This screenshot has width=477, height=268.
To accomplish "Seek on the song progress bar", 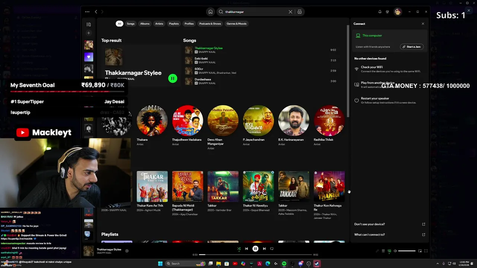I will click(x=256, y=255).
